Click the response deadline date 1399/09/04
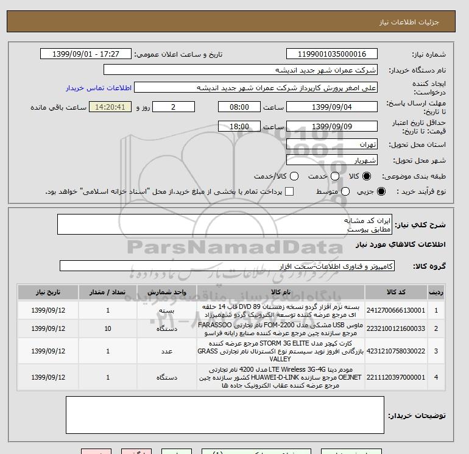The height and width of the screenshot is (454, 469). tap(332, 107)
